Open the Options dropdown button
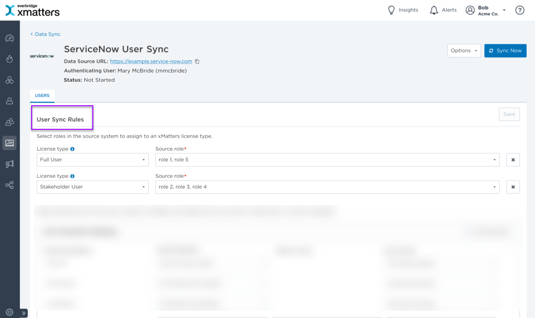This screenshot has height=318, width=535. point(464,51)
